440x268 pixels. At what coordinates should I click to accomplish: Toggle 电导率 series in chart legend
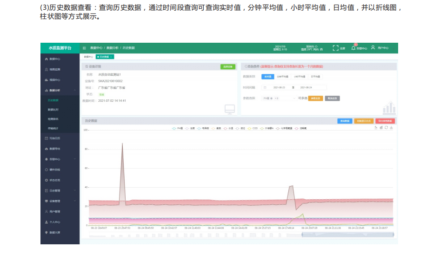203,128
